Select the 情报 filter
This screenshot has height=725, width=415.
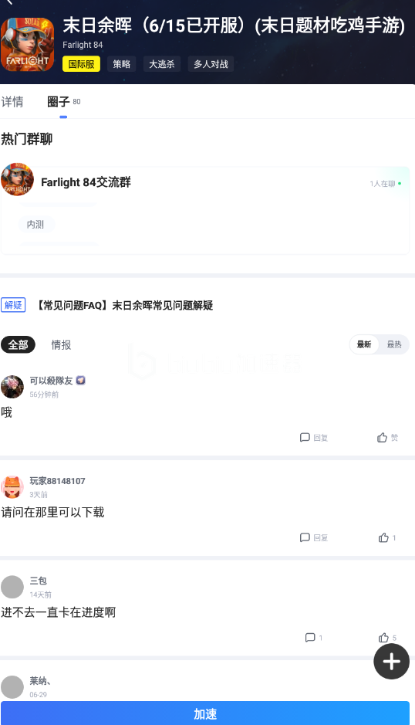pyautogui.click(x=61, y=344)
